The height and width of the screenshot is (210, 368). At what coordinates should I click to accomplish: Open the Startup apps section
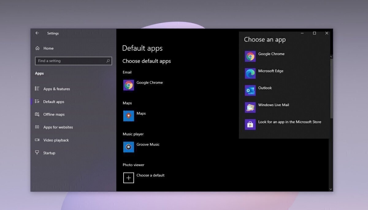(x=49, y=153)
